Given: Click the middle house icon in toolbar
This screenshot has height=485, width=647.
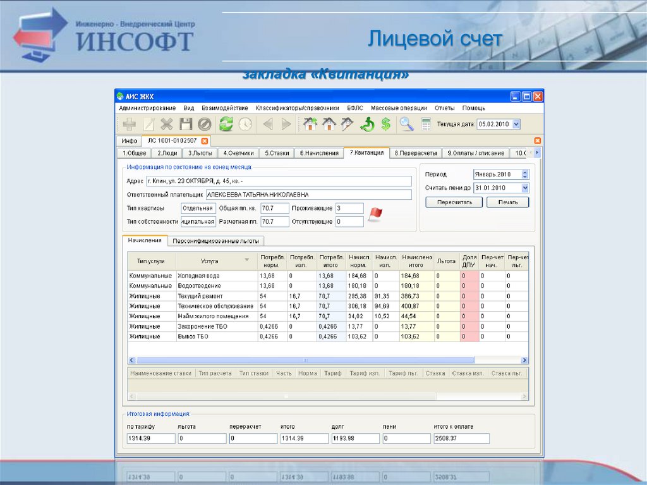Looking at the screenshot, I should click(x=329, y=124).
